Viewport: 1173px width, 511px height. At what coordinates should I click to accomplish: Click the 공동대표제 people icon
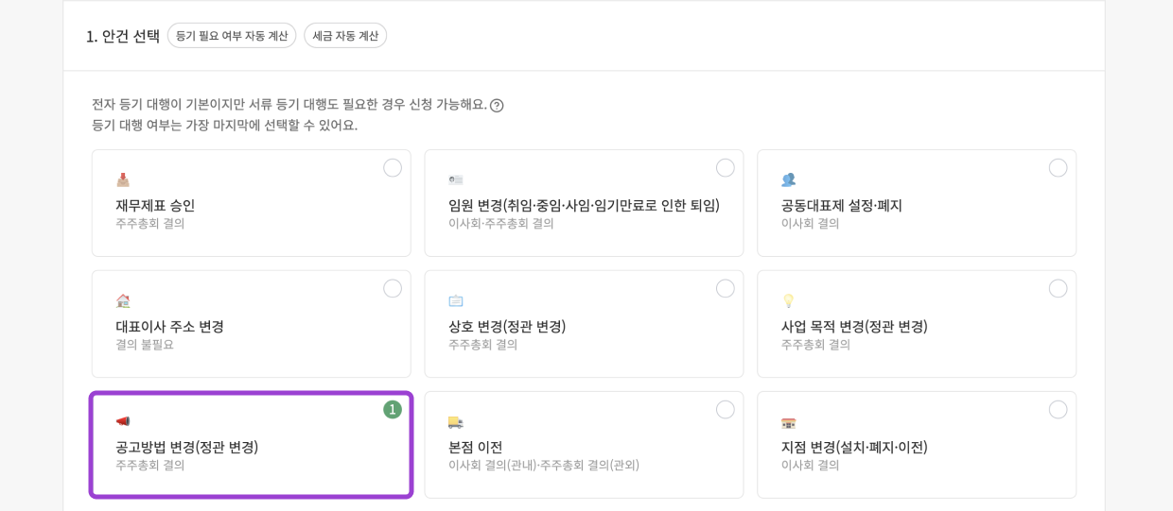tap(788, 179)
